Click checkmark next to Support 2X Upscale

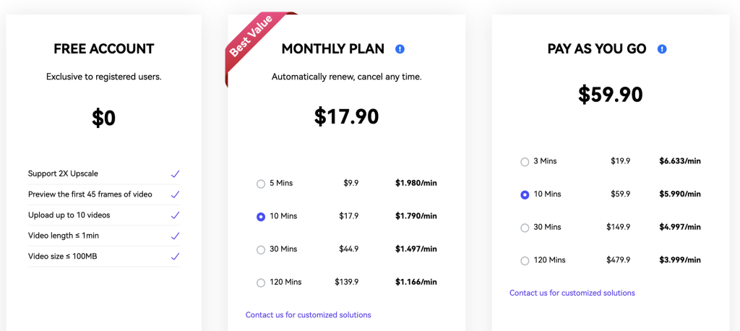(175, 174)
